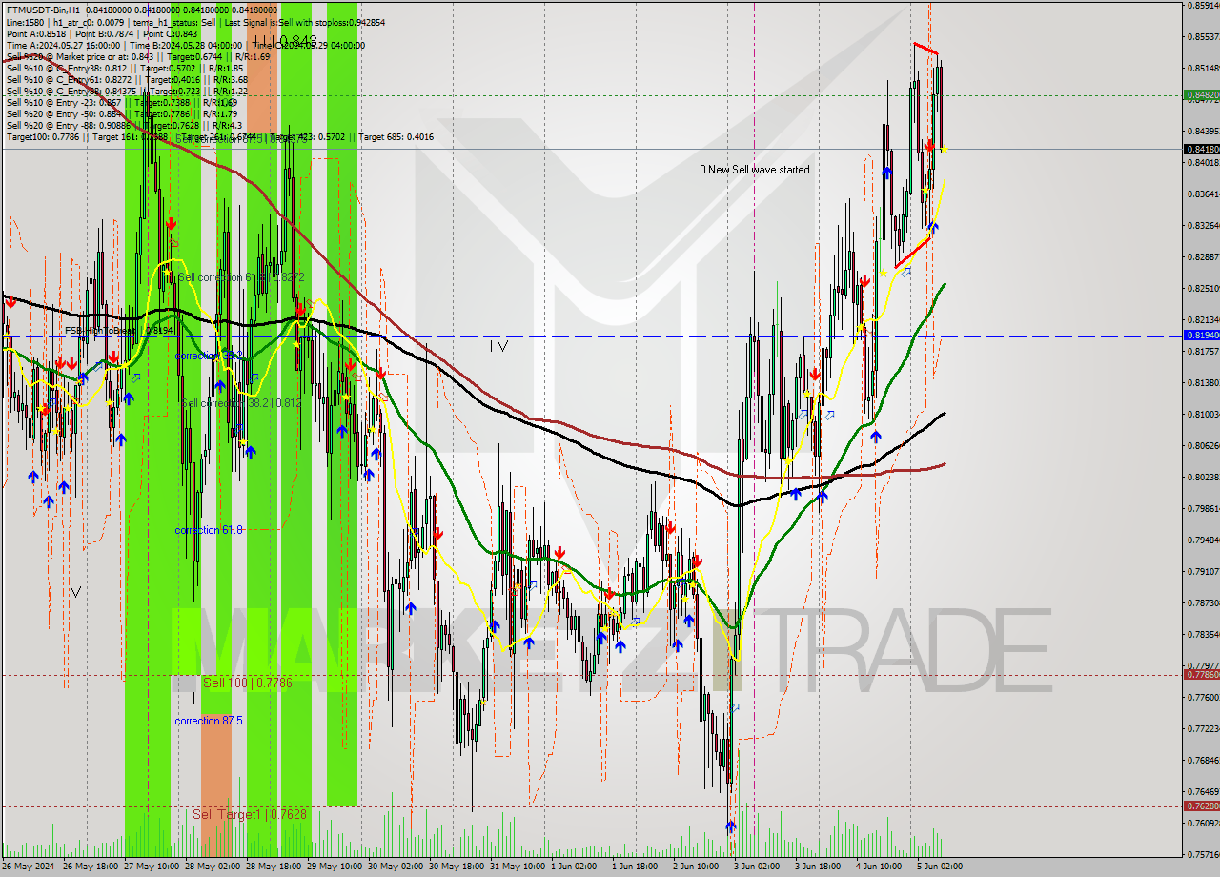The image size is (1220, 877).
Task: Click the red 0.7628 price tag
Action: [1201, 806]
